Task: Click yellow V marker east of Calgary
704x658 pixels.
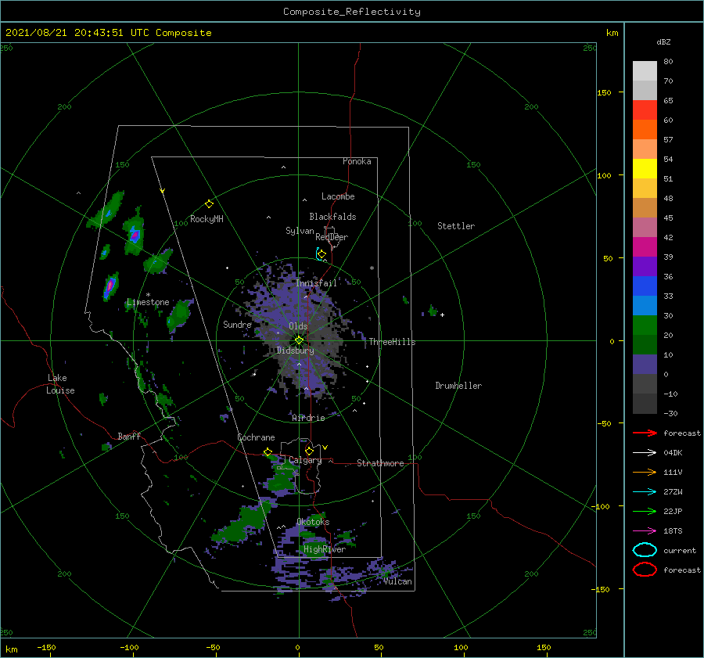Action: click(x=325, y=448)
